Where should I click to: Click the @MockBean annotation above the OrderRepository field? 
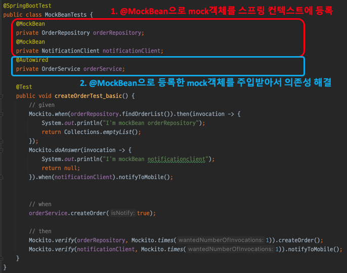point(30,24)
